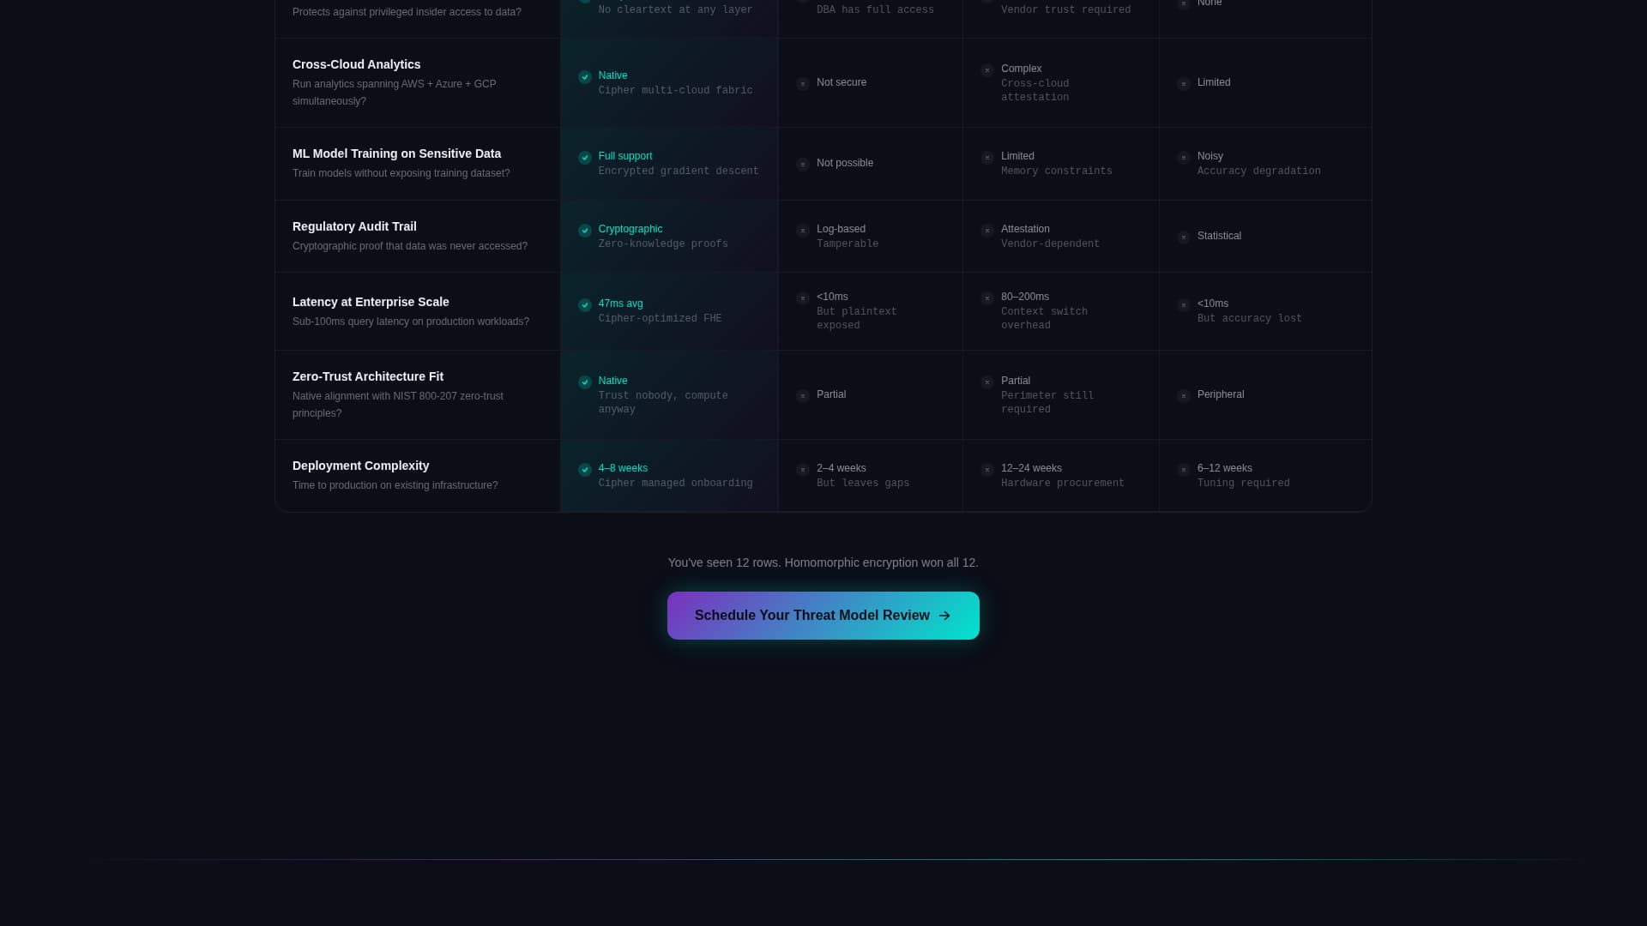Image resolution: width=1647 pixels, height=926 pixels.
Task: Click the x icon next to Hardware procurement
Action: tap(987, 470)
